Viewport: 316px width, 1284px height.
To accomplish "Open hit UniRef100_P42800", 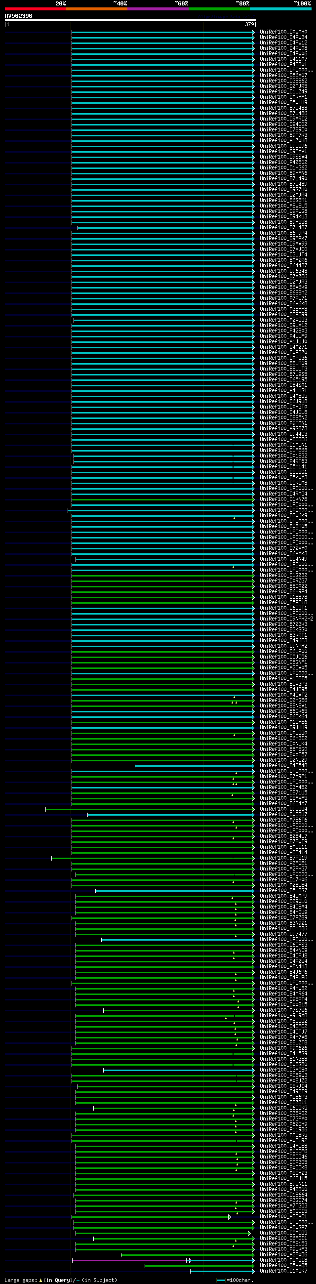I will pos(283,1190).
